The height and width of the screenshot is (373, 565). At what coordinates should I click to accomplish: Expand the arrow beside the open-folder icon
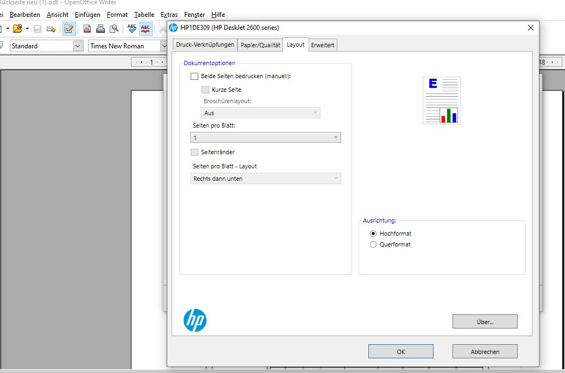pos(27,29)
